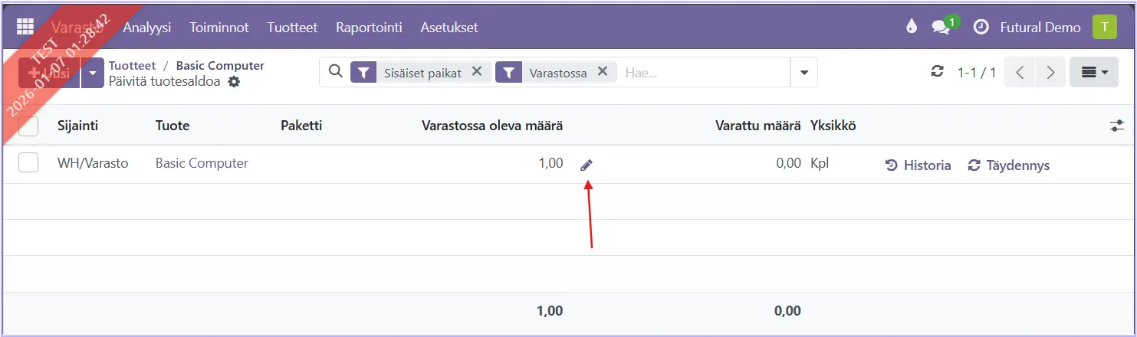Check the WH/Varasto row checkbox

28,162
